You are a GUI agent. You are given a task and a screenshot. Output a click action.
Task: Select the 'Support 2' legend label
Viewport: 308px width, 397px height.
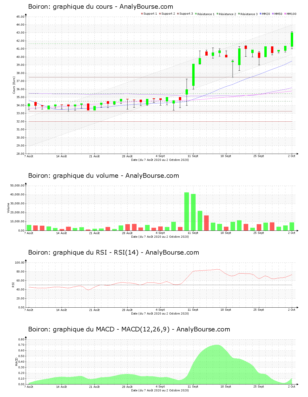point(168,14)
